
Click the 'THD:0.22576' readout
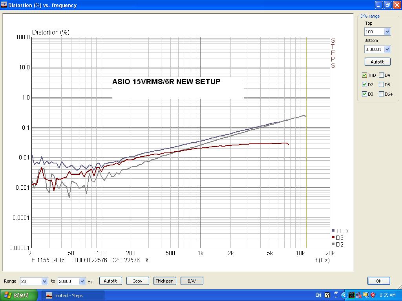coord(90,260)
